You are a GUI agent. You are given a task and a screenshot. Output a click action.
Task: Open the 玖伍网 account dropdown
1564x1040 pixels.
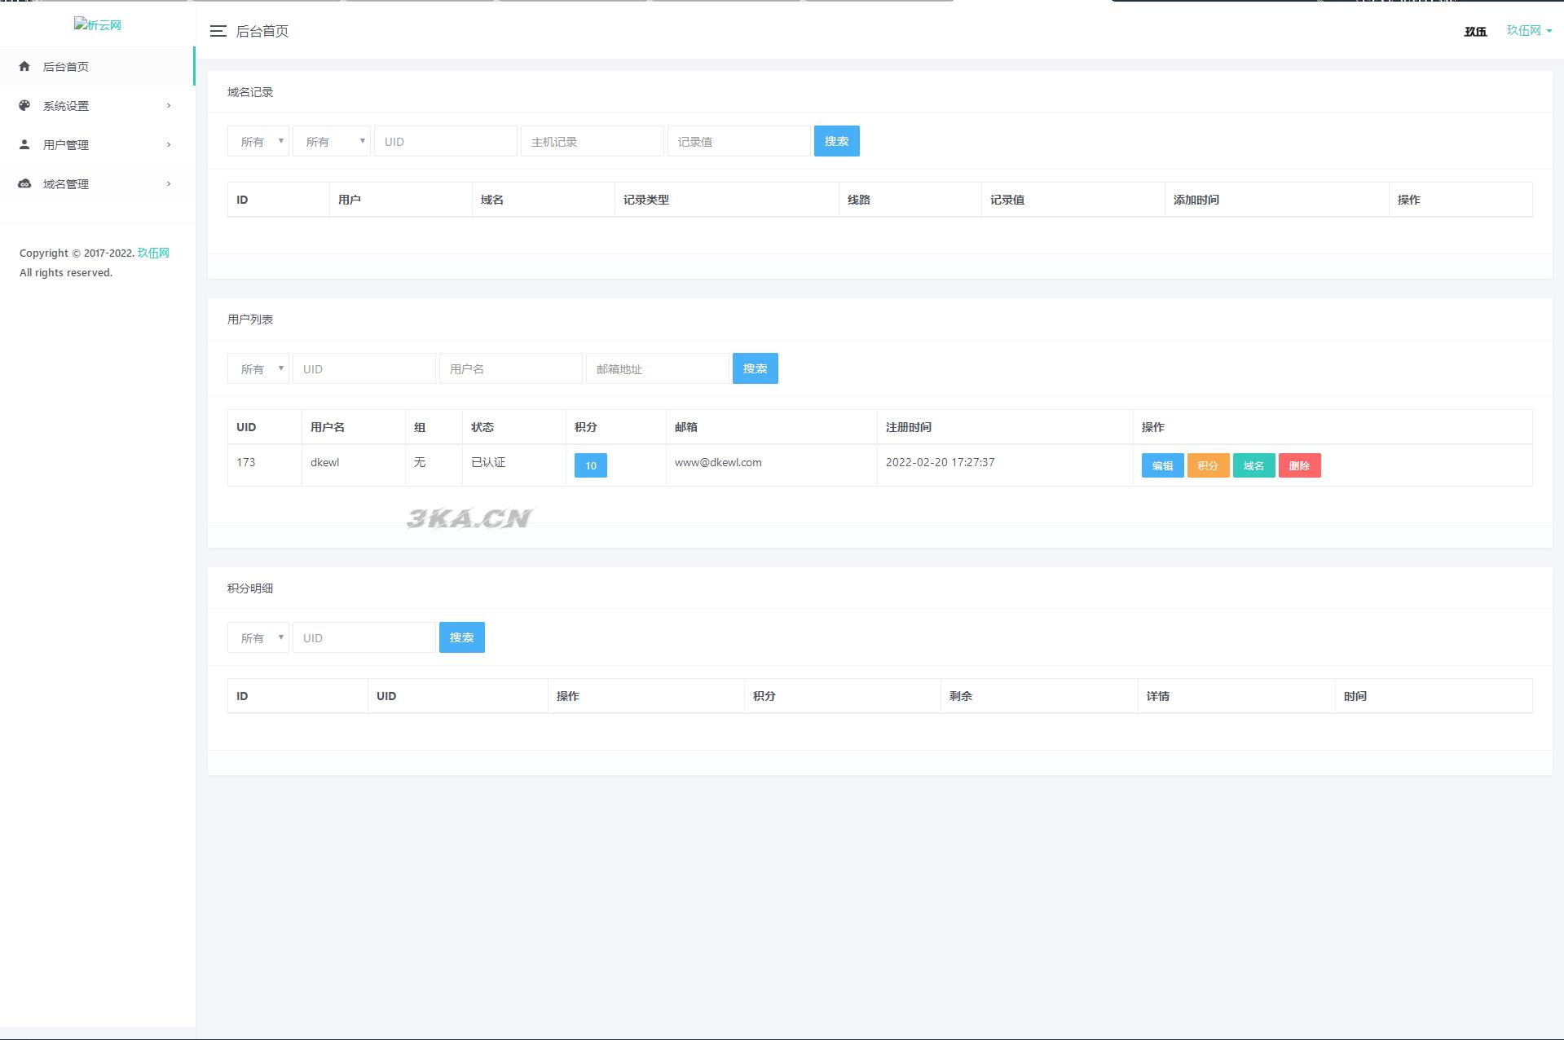coord(1528,30)
